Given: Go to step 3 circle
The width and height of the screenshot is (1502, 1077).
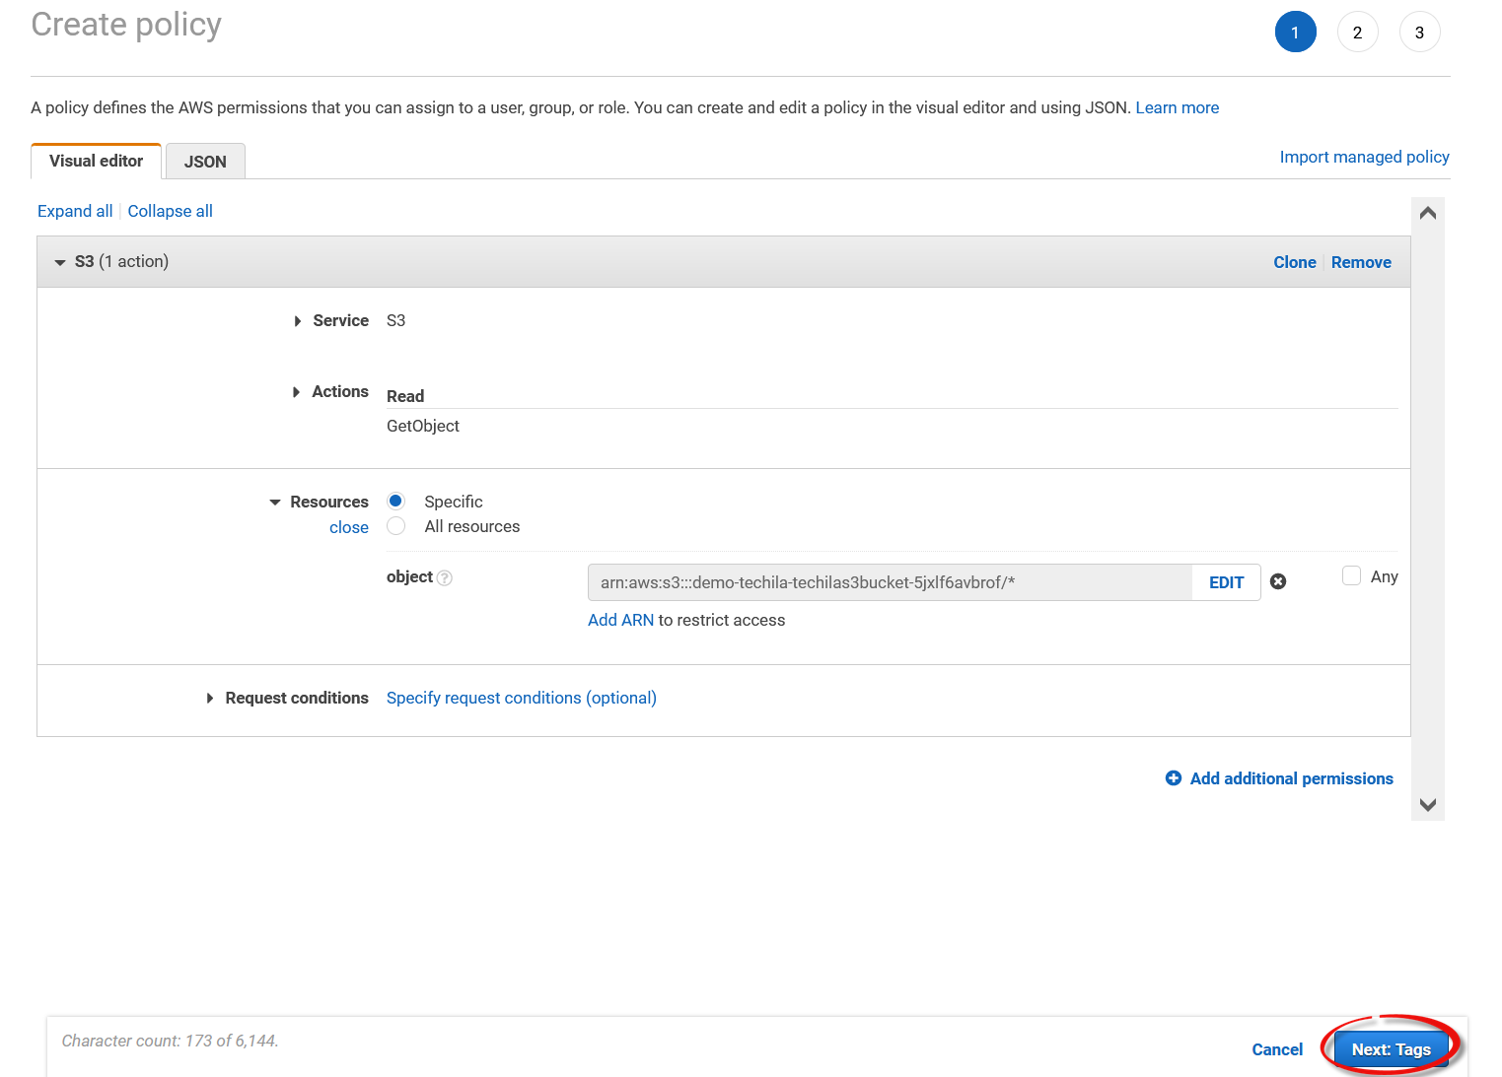Looking at the screenshot, I should click(1419, 33).
